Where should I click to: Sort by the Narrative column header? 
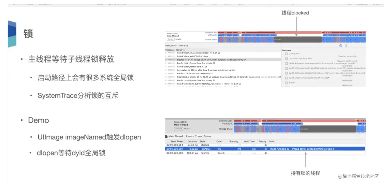(x=180, y=50)
